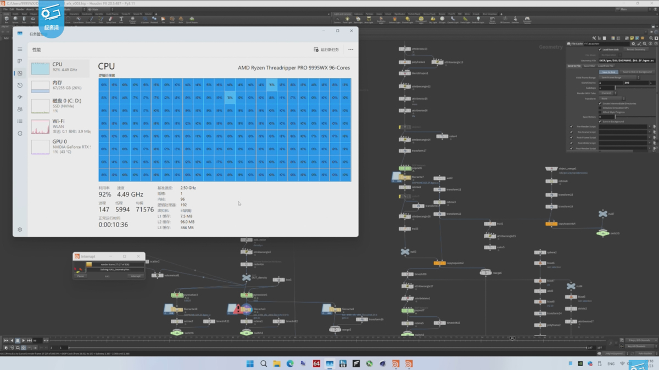
Task: Adjust the Save Retries slider
Action: click(x=635, y=117)
